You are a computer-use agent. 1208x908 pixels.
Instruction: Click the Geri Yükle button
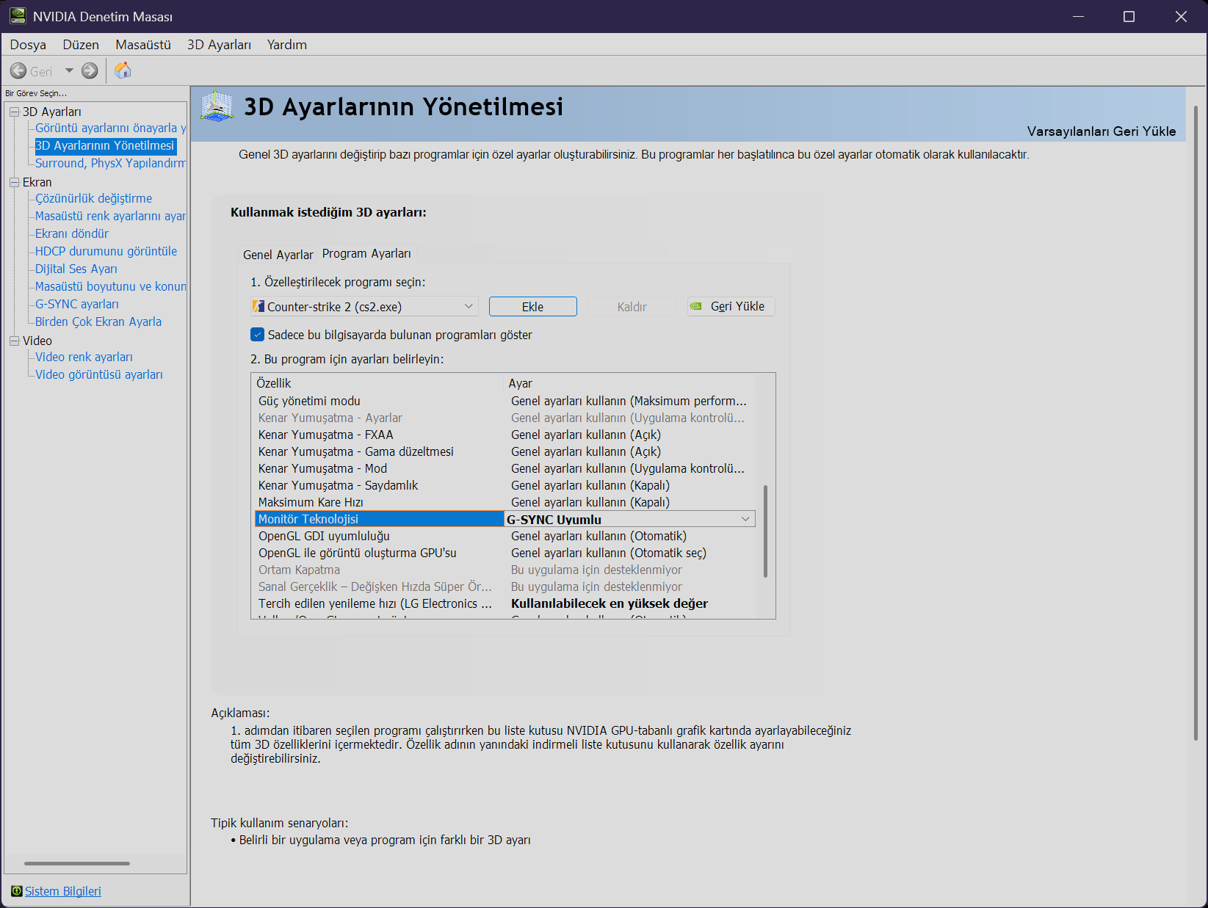click(731, 306)
